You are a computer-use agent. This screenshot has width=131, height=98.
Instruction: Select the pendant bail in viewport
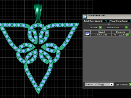pyautogui.click(x=38, y=13)
